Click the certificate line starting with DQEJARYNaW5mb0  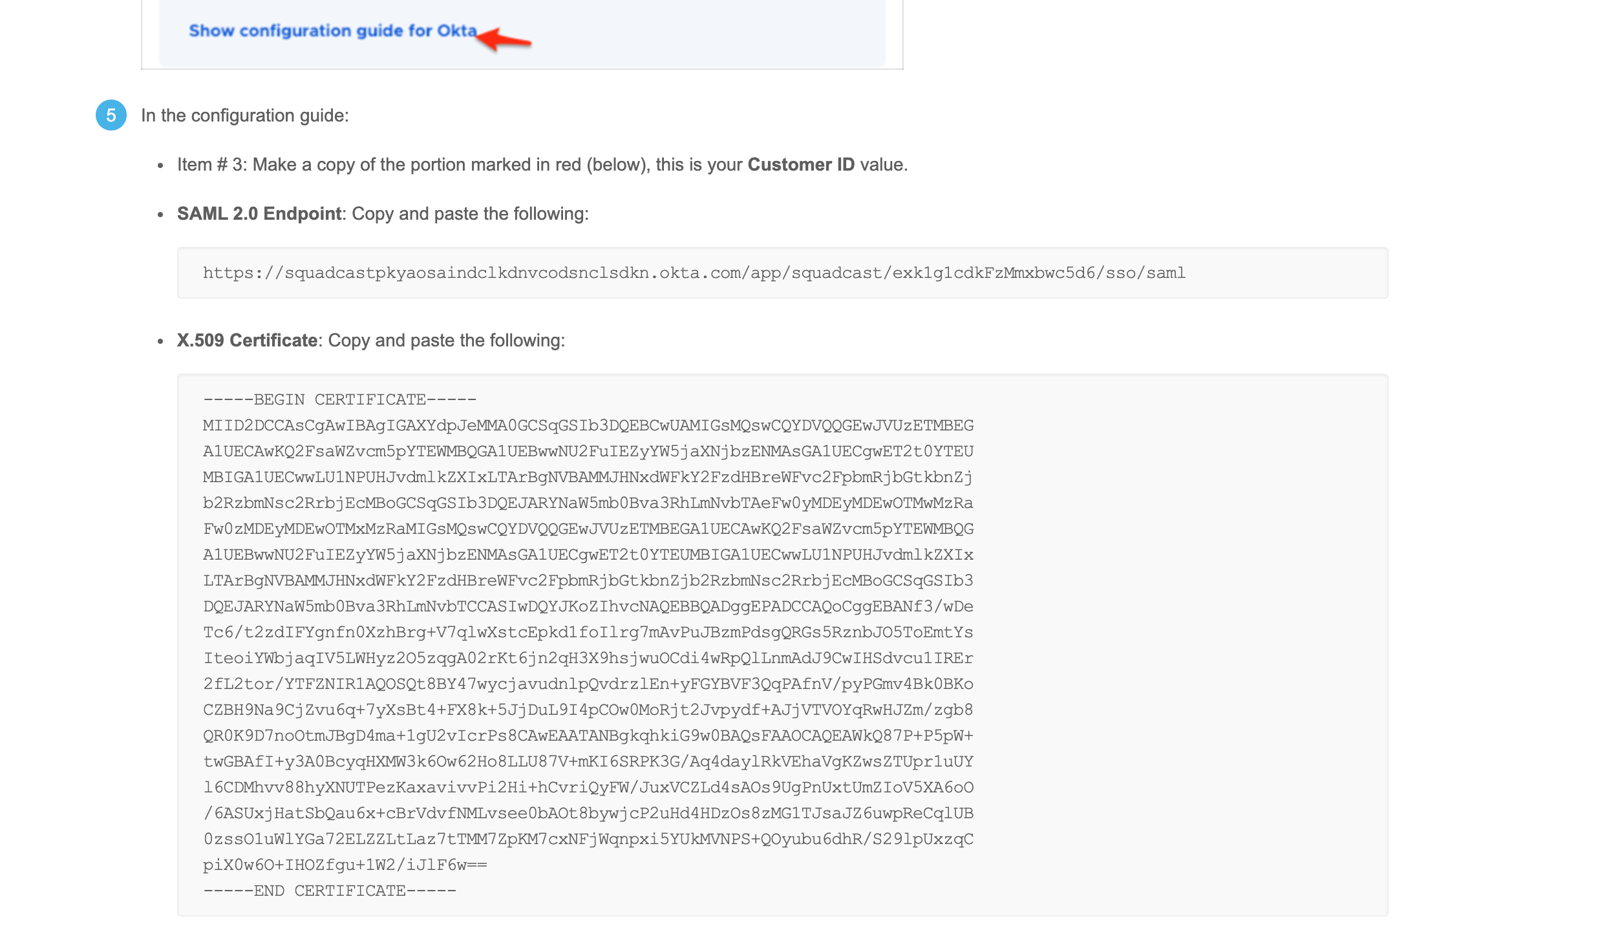[x=588, y=606]
